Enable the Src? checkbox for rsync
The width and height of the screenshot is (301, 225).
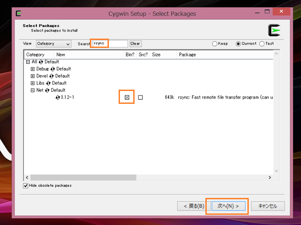140,98
